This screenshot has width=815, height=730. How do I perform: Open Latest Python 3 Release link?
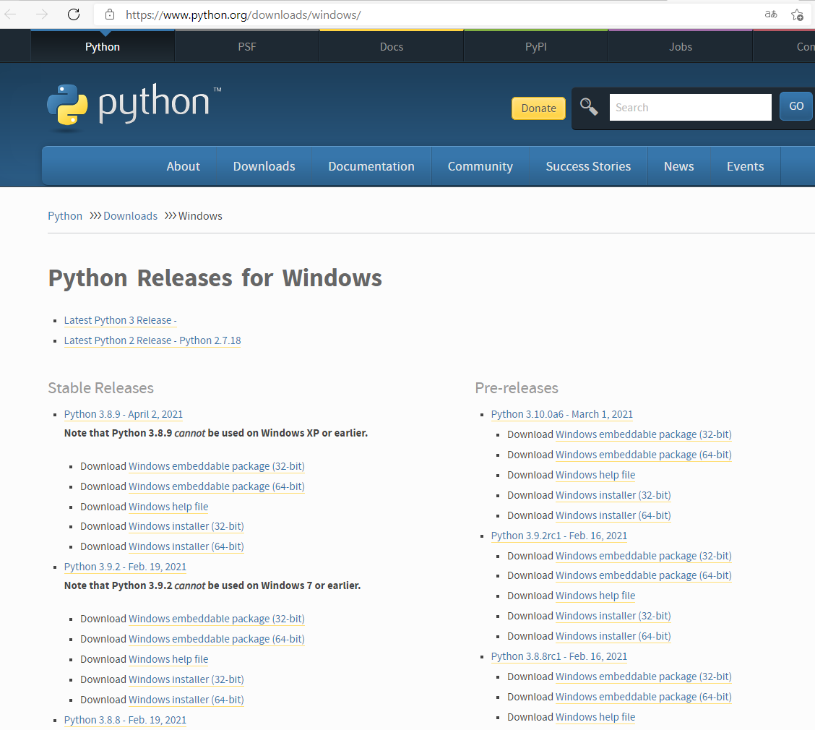120,320
